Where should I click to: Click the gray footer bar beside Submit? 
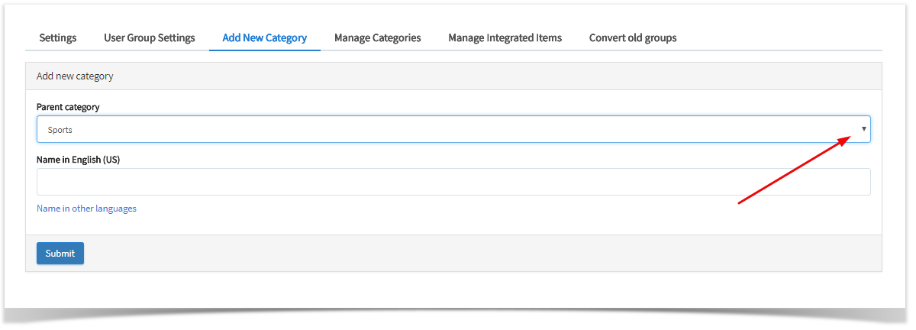[x=482, y=254]
